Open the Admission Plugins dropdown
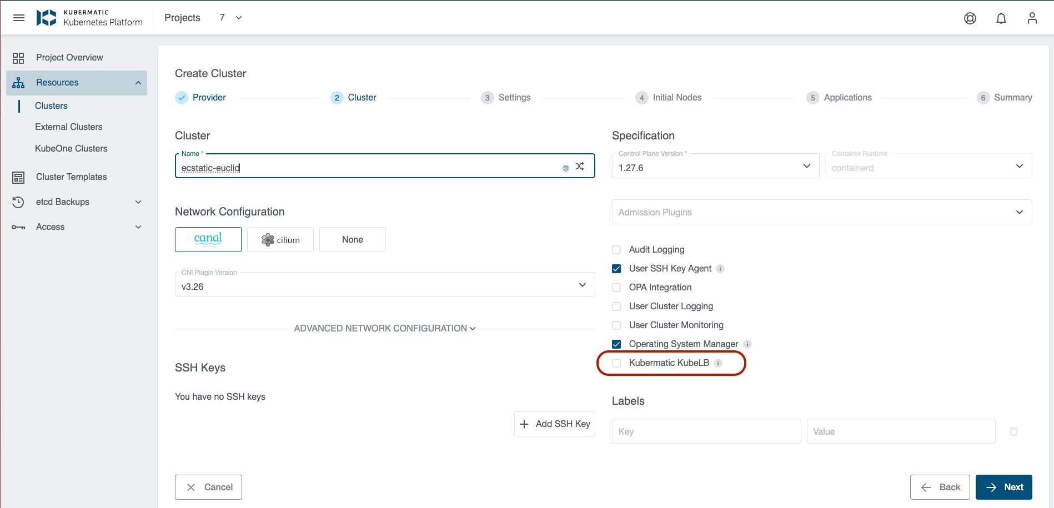1054x508 pixels. point(822,212)
